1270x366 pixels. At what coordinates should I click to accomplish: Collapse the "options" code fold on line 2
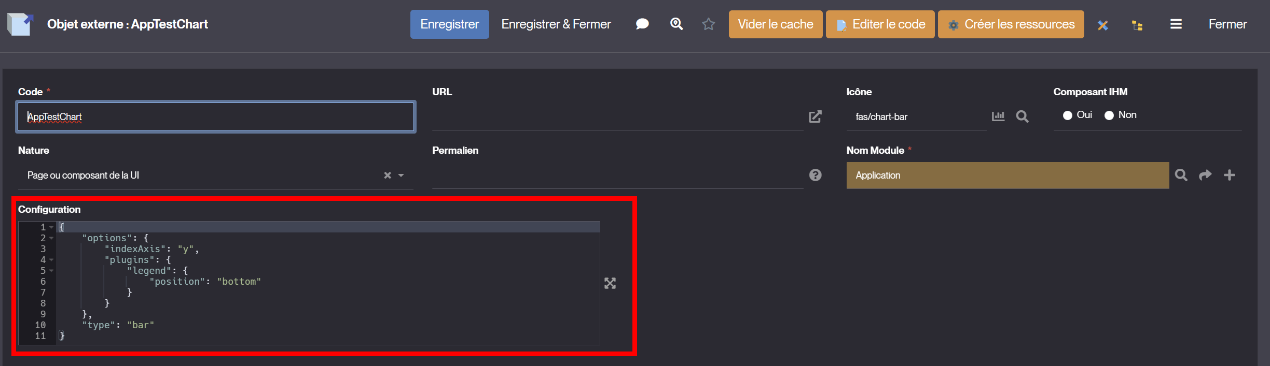(x=51, y=238)
